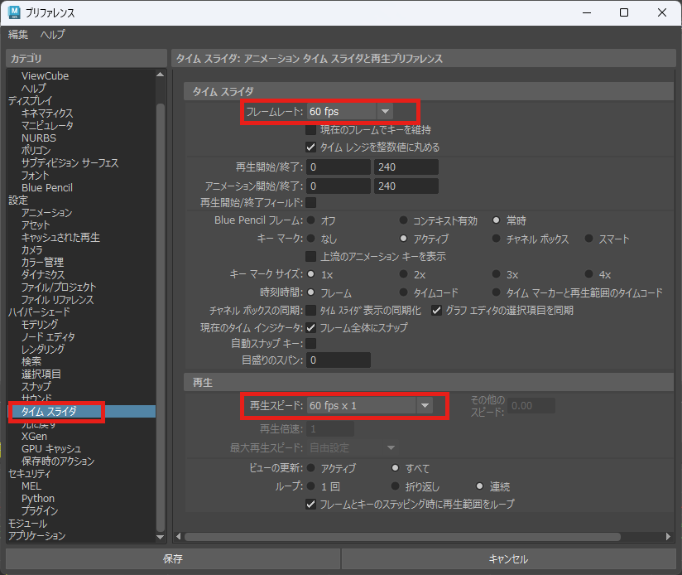Viewport: 682px width, 575px height.
Task: Select GPU キャッシュ category
Action: (51, 448)
